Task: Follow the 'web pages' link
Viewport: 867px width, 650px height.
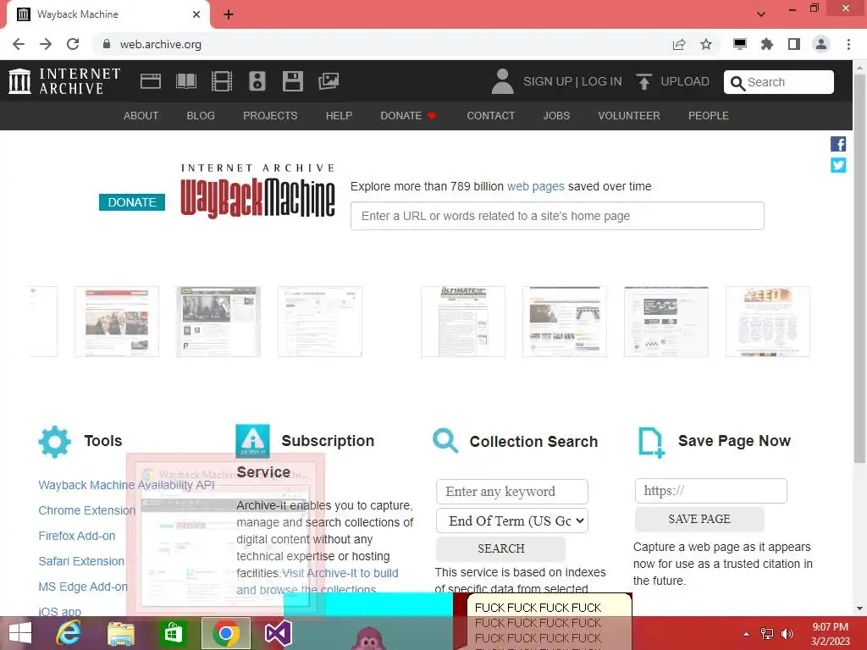Action: (x=536, y=186)
